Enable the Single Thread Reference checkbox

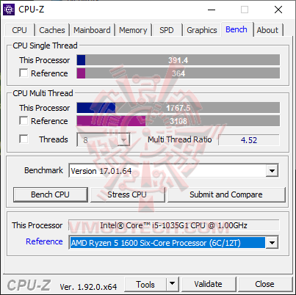pos(24,73)
